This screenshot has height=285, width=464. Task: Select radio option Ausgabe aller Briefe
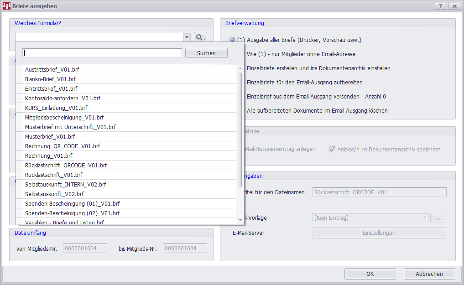(x=233, y=40)
